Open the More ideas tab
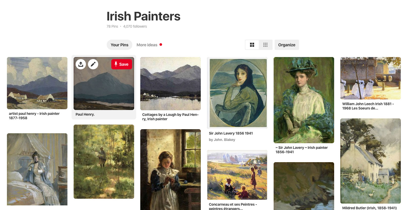Viewport: 408px width, 210px height. point(147,45)
